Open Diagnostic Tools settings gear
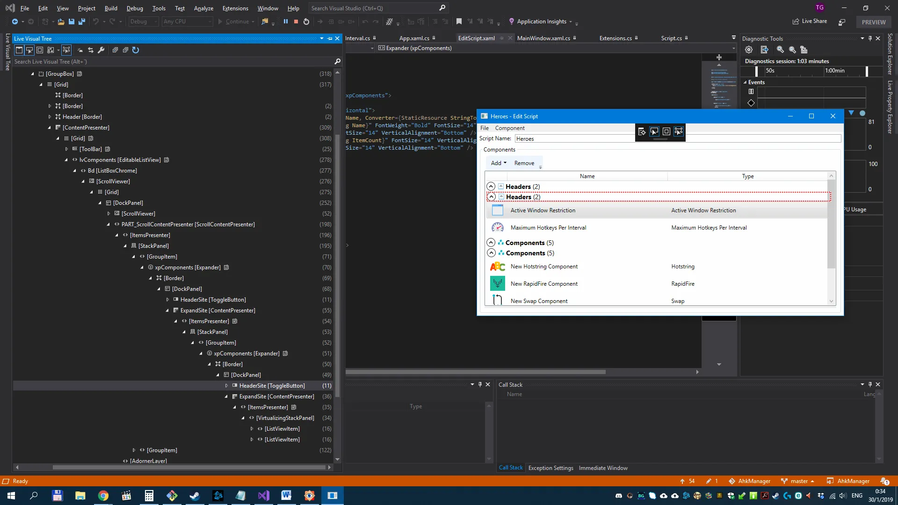Image resolution: width=898 pixels, height=505 pixels. click(749, 50)
